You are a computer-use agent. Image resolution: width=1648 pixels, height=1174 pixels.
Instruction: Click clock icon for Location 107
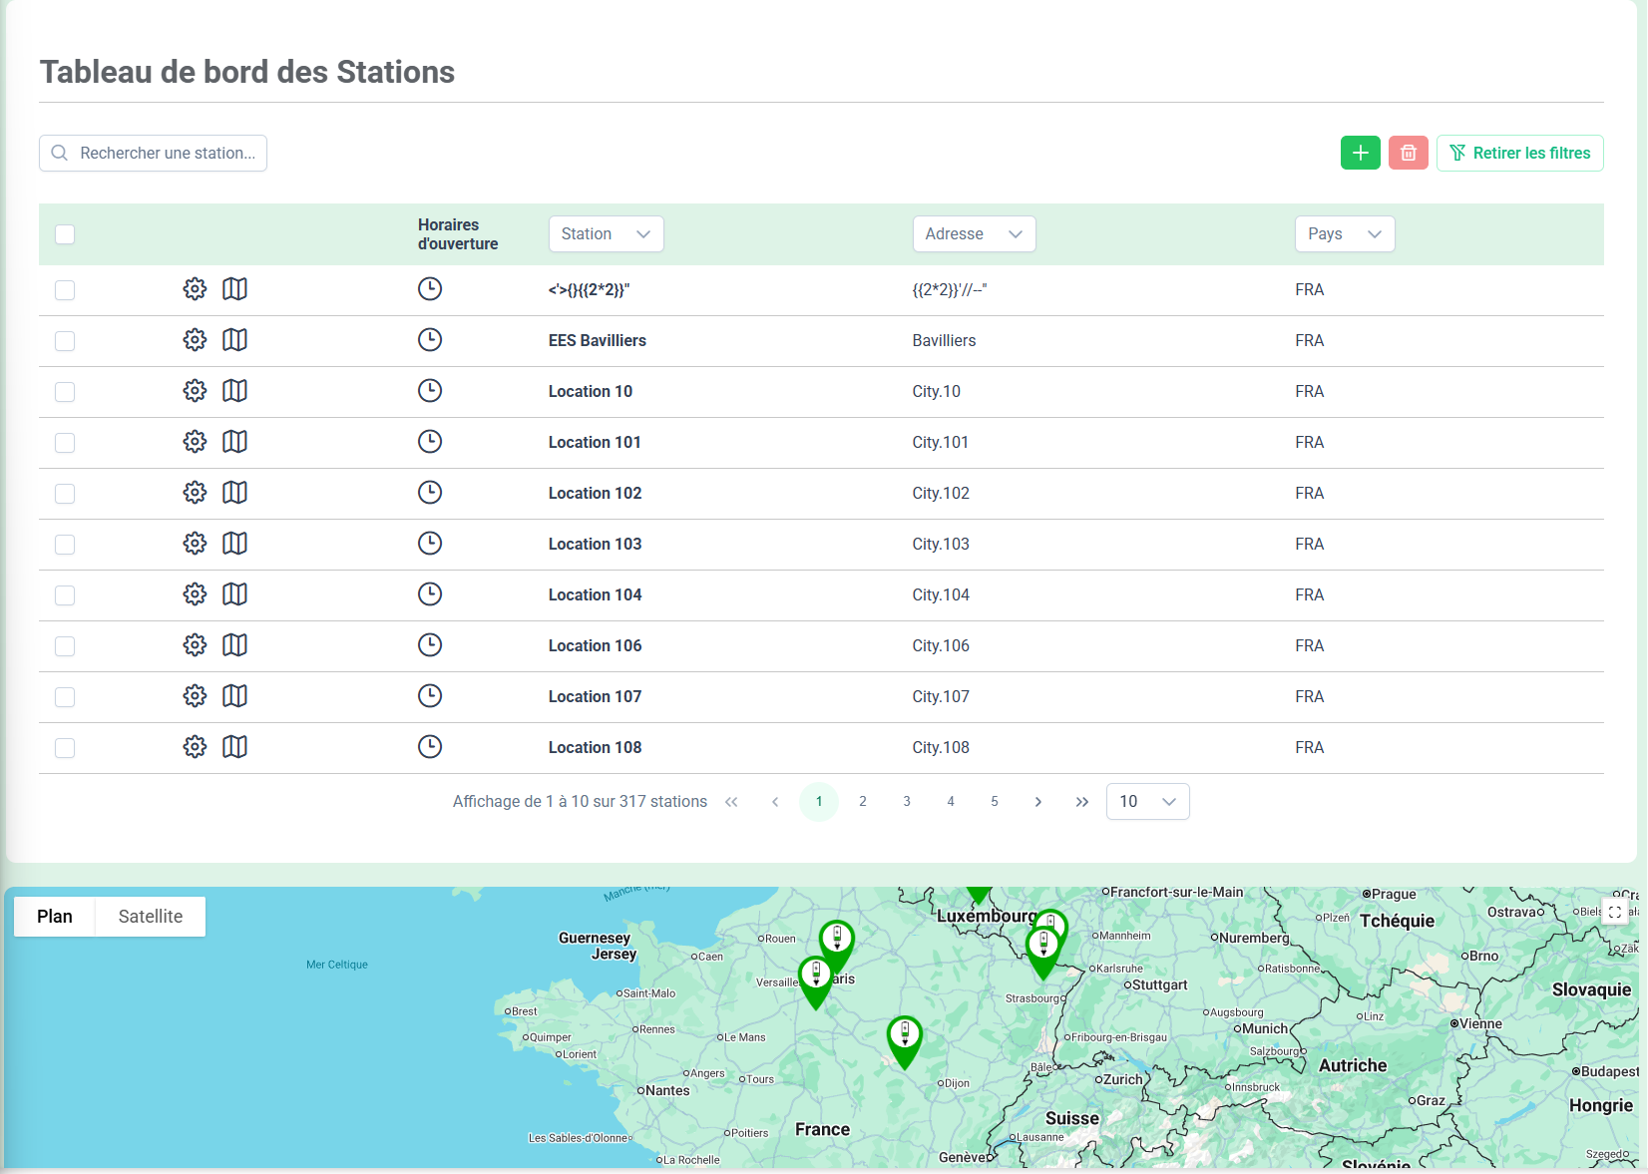(x=429, y=696)
